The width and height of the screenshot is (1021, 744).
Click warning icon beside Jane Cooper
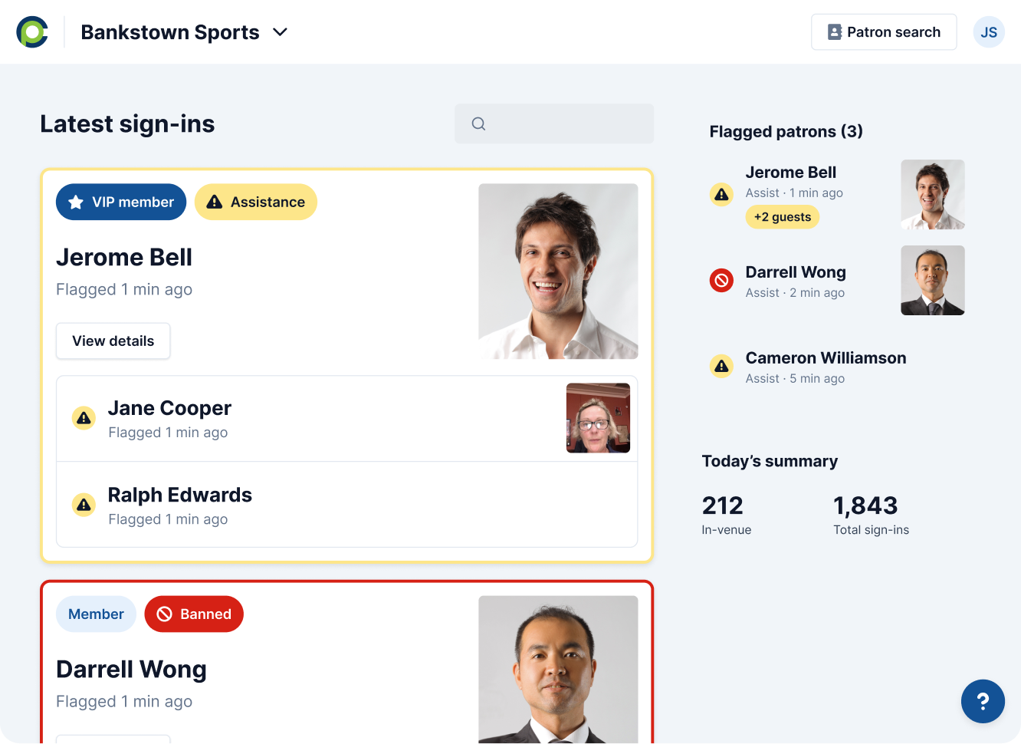(x=84, y=418)
